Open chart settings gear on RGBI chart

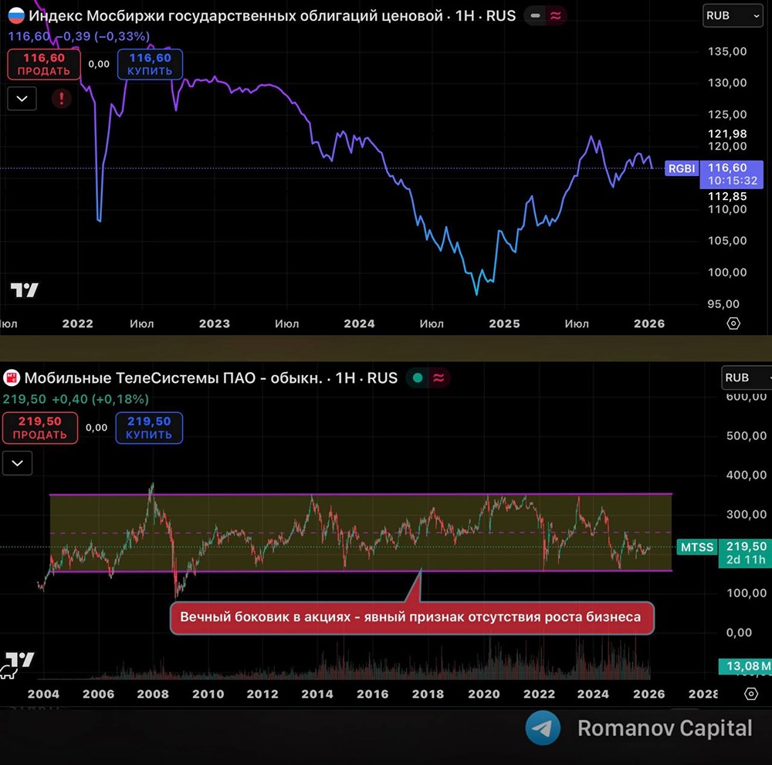(733, 323)
